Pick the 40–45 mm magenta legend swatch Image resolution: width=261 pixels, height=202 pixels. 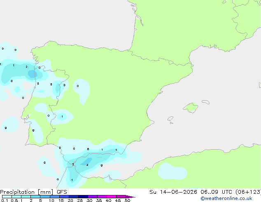pos(112,197)
